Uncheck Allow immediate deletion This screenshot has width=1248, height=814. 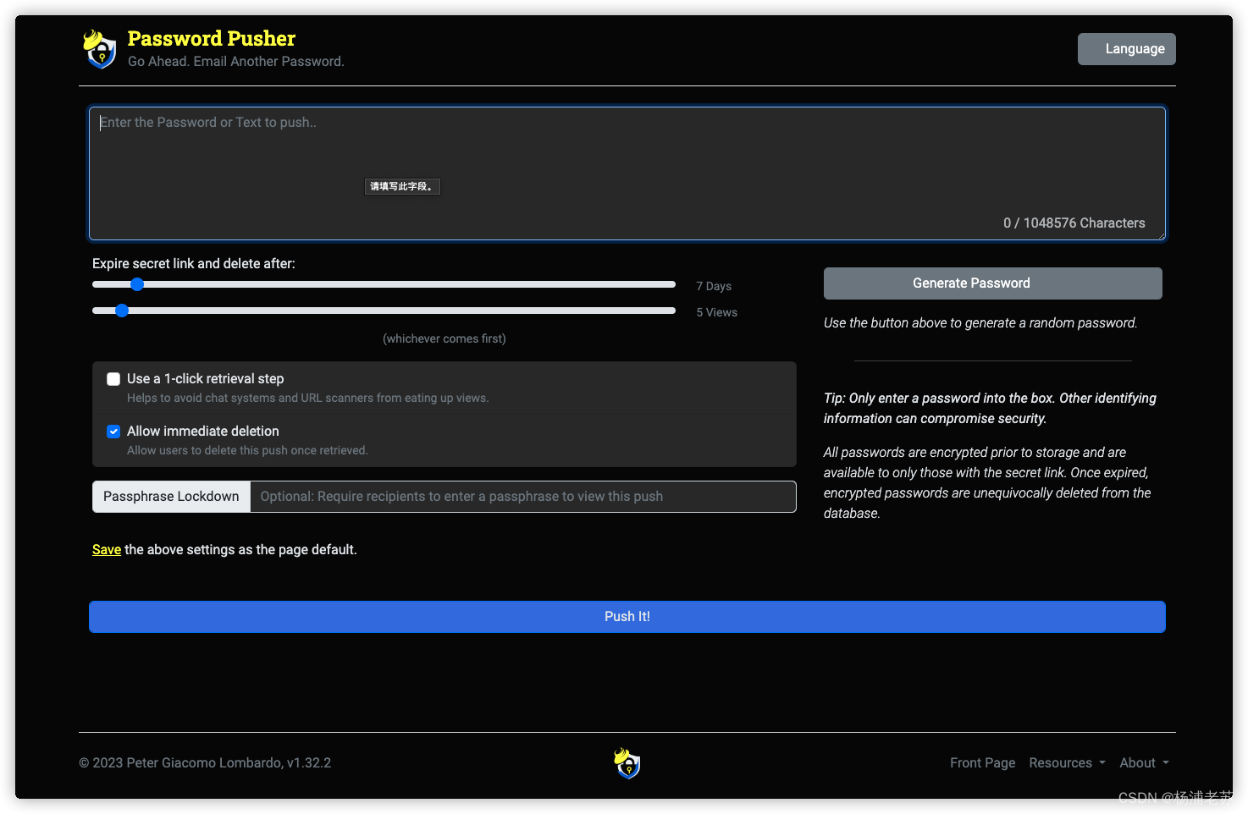(113, 432)
